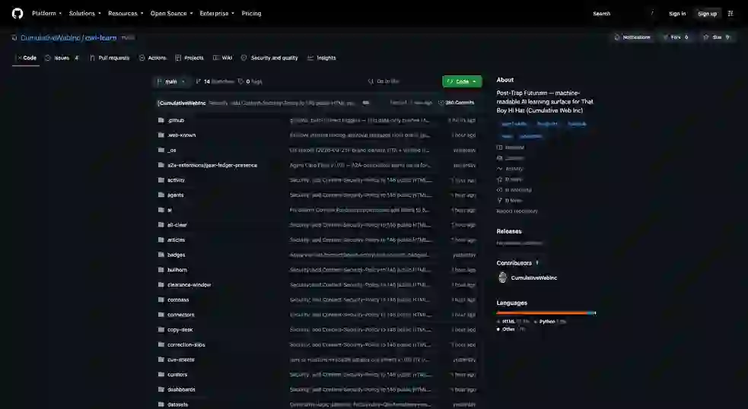The height and width of the screenshot is (409, 748).
Task: Click the Notifications bell button
Action: (632, 37)
